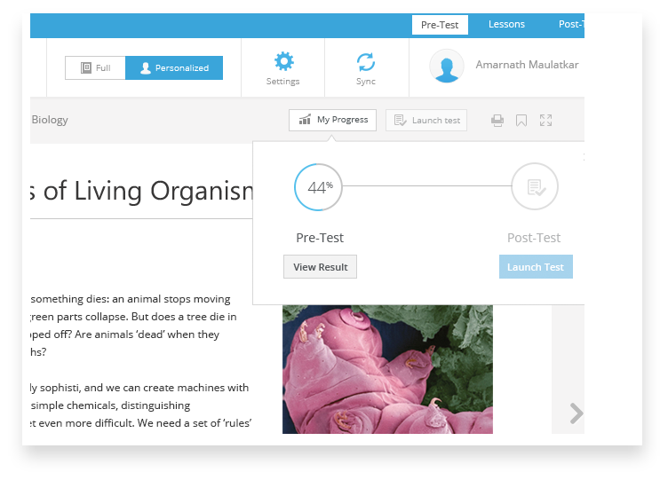Screen dimensions: 668x480
Task: Launch the Post-Test from the progress panel
Action: [536, 267]
